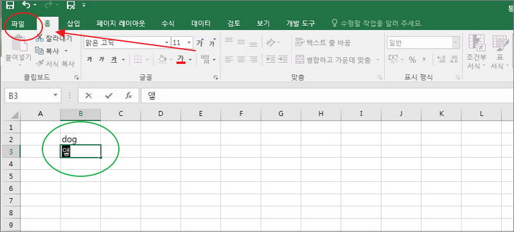
Task: Open the 표시 형식 group dialog launcher
Action: (x=457, y=78)
